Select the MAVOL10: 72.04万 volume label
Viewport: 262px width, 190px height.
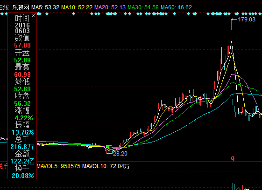click(x=106, y=166)
